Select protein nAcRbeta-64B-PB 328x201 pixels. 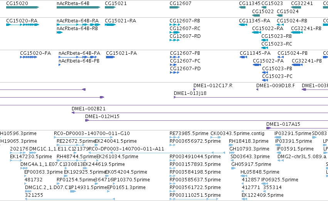(79, 61)
